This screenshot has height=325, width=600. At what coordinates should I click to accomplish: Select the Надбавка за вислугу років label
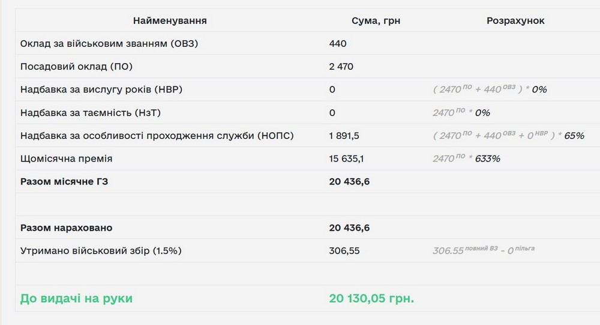pyautogui.click(x=101, y=90)
